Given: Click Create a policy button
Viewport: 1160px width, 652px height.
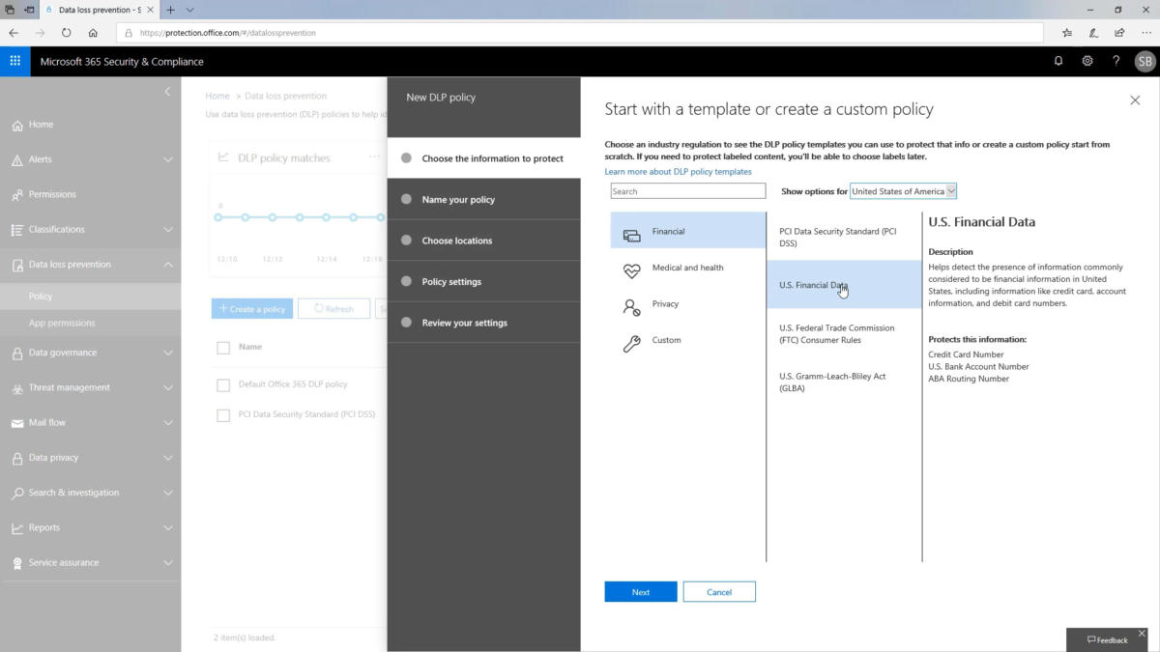Looking at the screenshot, I should (251, 309).
